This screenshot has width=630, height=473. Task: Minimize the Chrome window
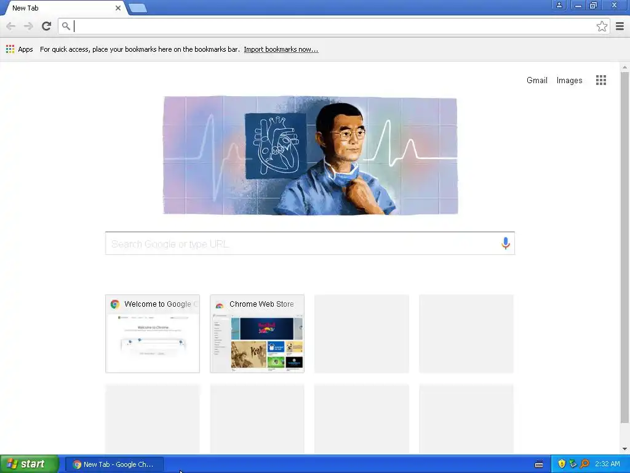(578, 5)
